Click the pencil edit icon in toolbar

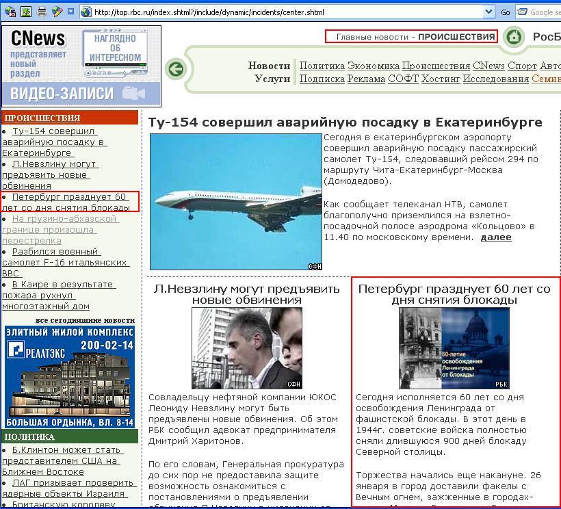[57, 12]
